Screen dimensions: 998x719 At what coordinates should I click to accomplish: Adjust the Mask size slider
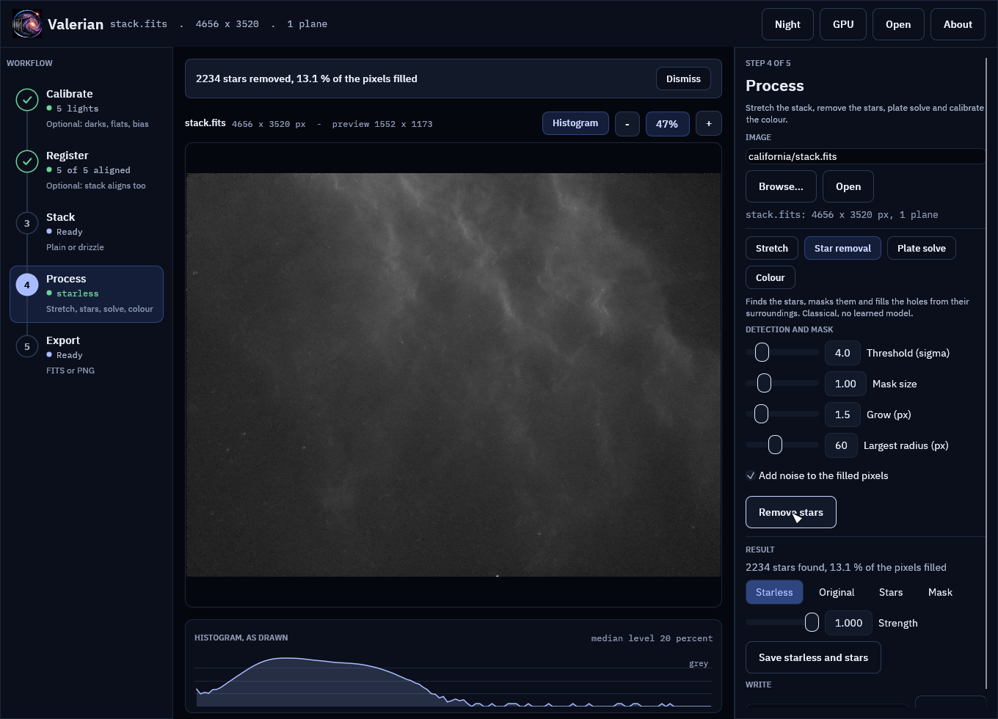782,383
